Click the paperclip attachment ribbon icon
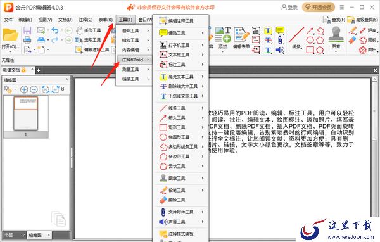The width and height of the screenshot is (380, 242). tap(280, 41)
